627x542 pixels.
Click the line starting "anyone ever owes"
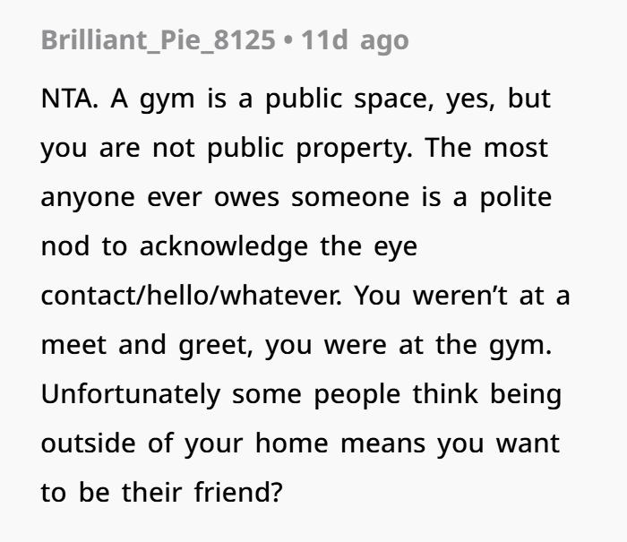click(x=296, y=198)
